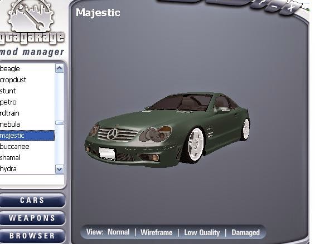
Task: Close the mod manager with X
Action: 290,8
